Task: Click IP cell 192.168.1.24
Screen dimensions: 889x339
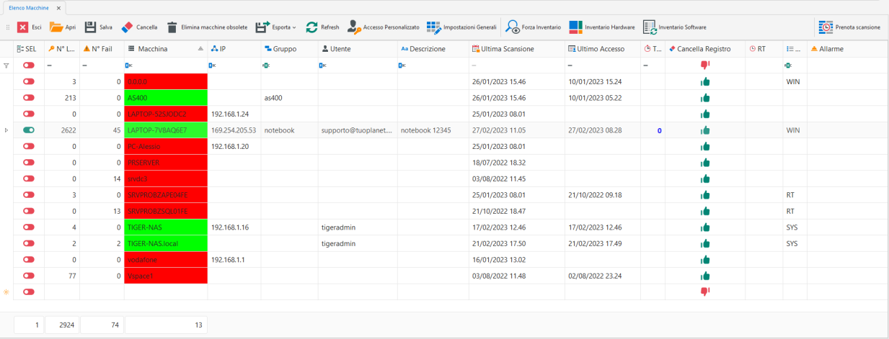Action: click(x=234, y=114)
